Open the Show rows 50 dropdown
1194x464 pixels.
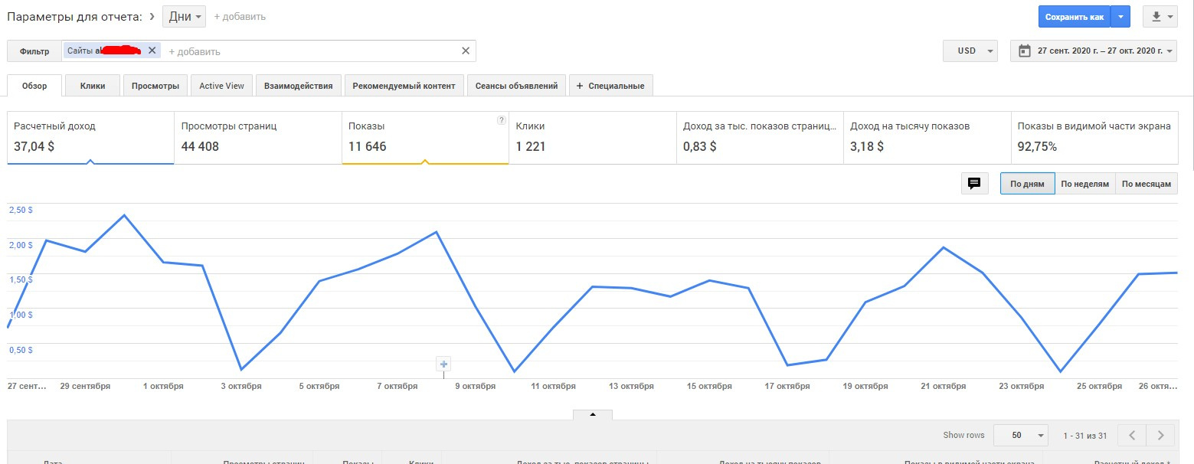(x=1020, y=435)
